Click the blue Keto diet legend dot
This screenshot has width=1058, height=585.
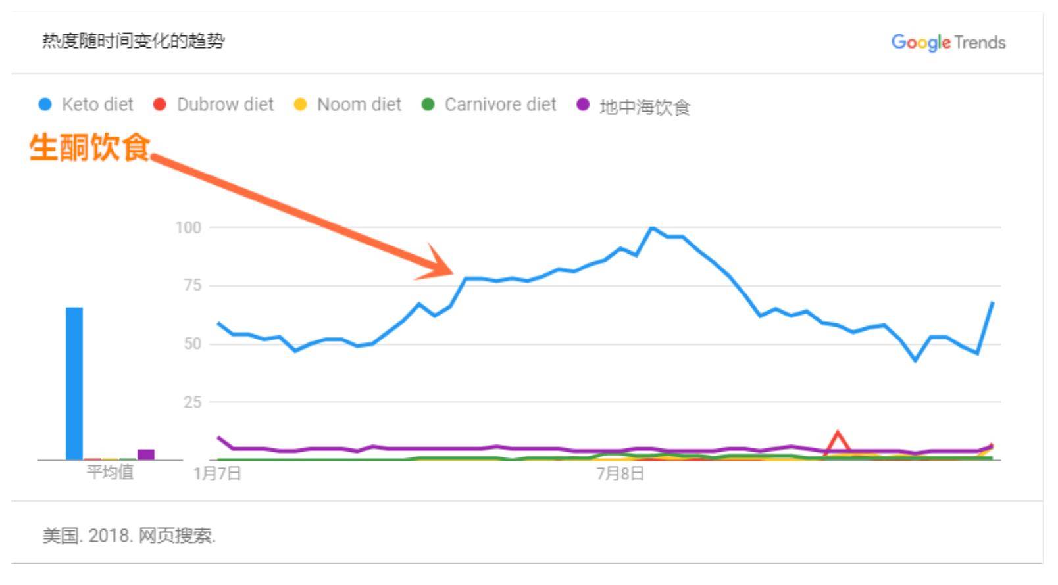(45, 105)
